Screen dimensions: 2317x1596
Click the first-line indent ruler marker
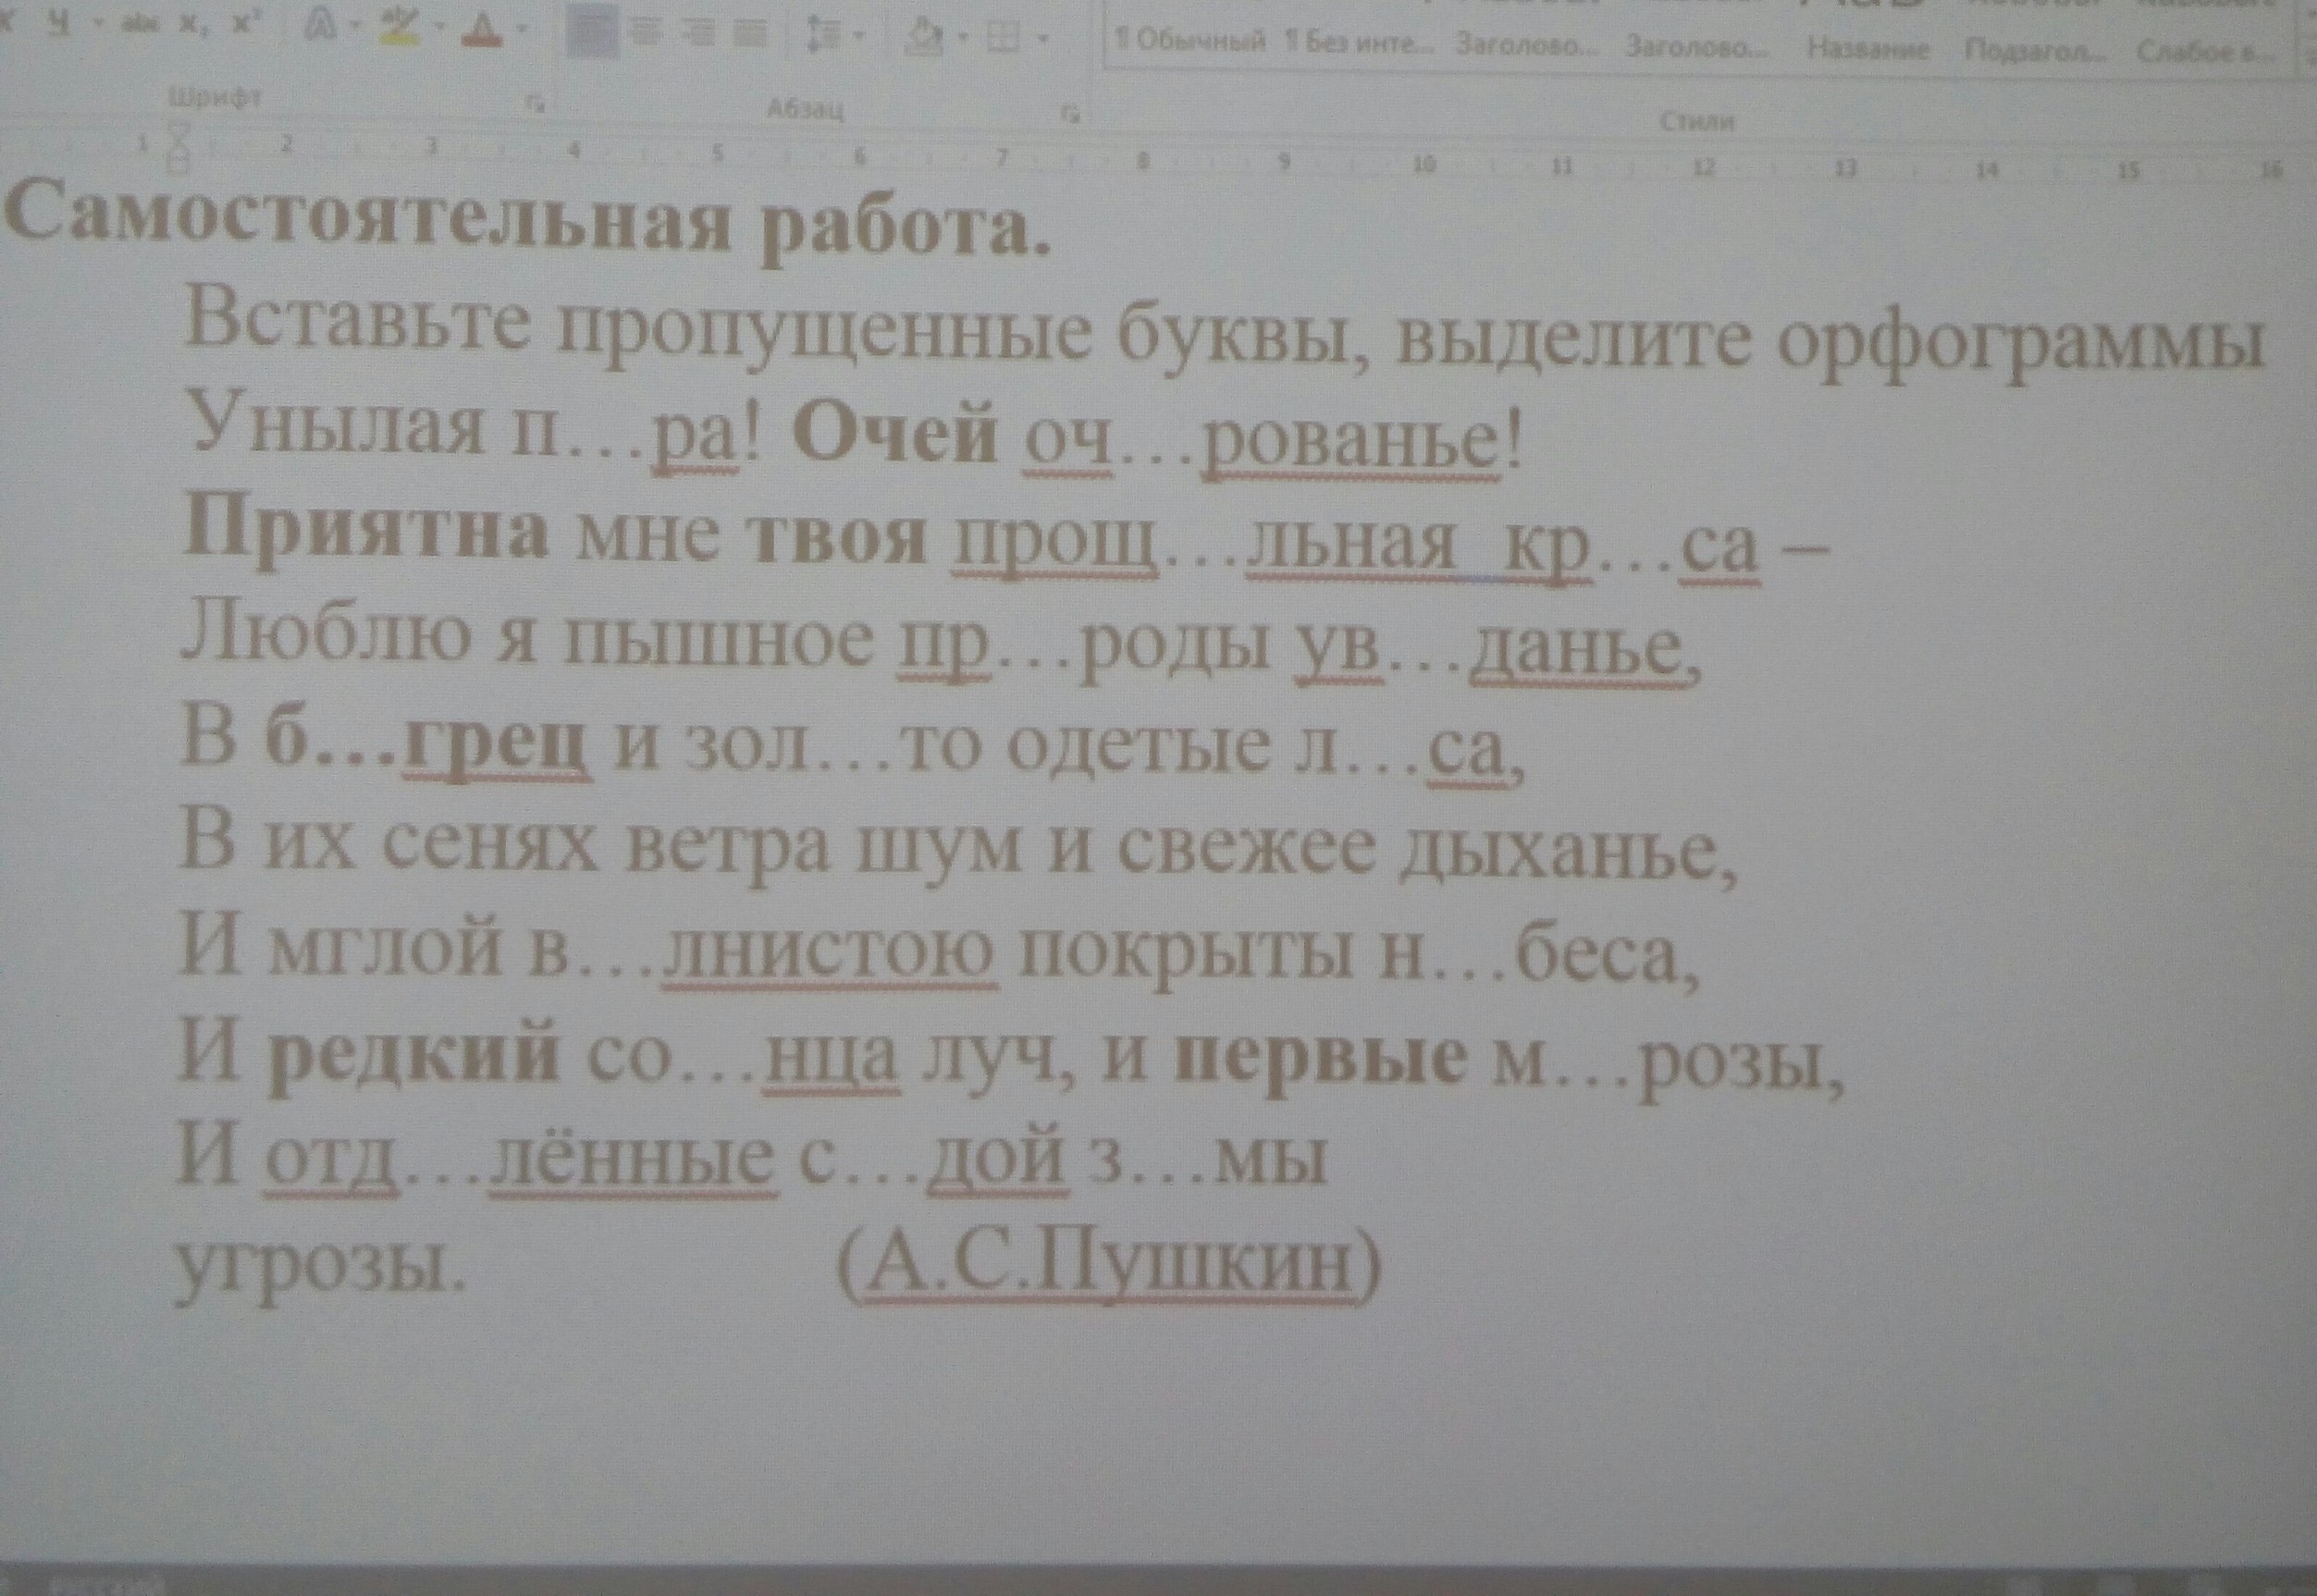[x=181, y=130]
